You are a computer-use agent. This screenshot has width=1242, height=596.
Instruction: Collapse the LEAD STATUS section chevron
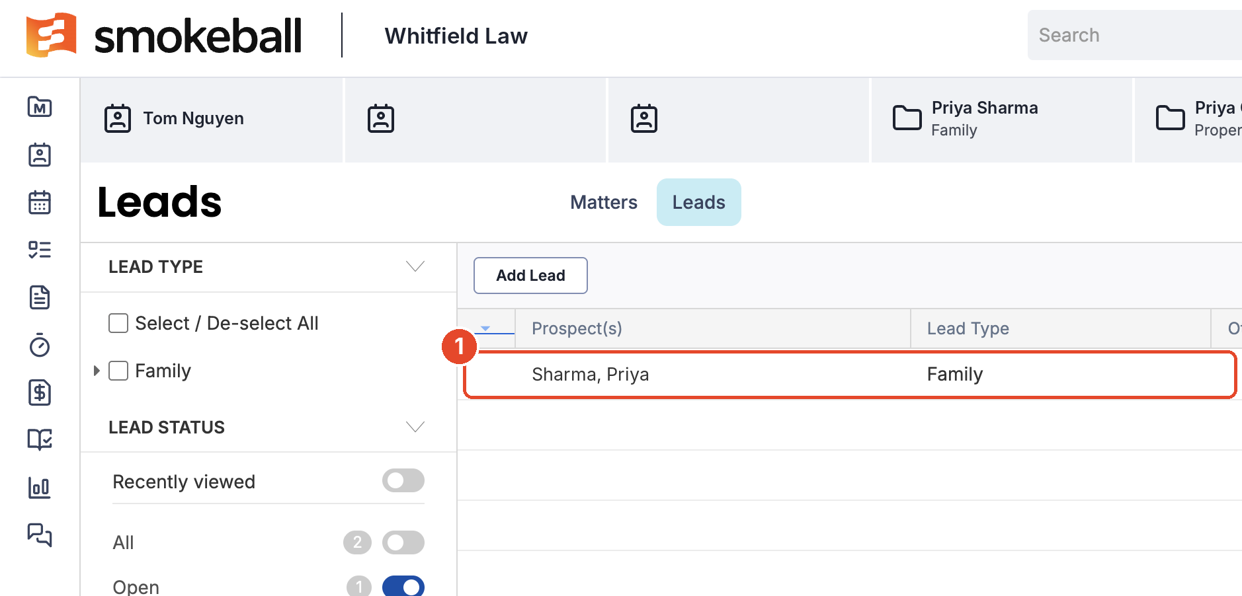click(x=415, y=427)
